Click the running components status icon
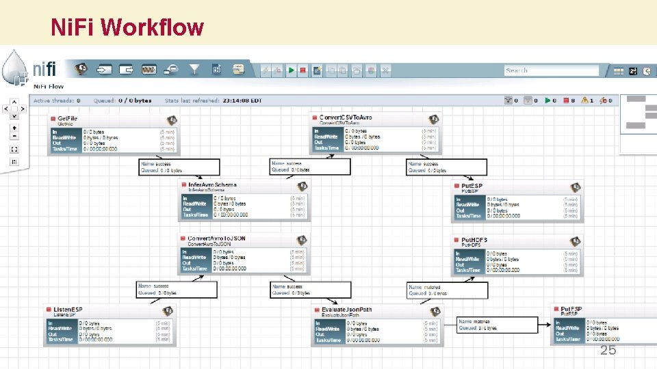 click(547, 100)
